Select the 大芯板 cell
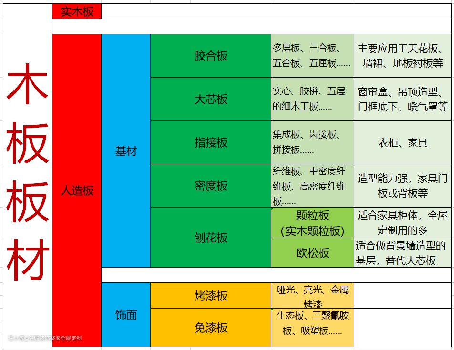 click(x=211, y=99)
